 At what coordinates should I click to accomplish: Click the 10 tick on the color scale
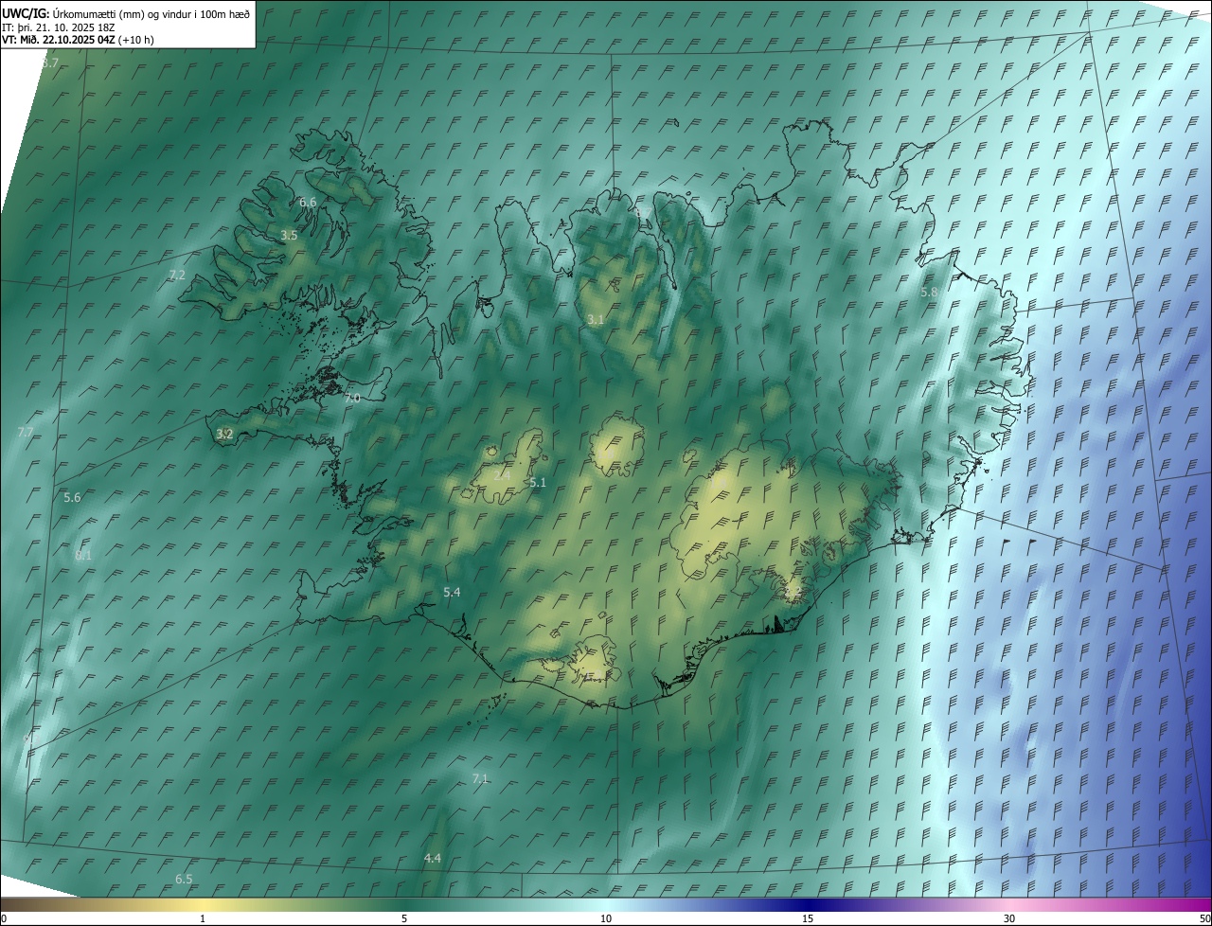pyautogui.click(x=606, y=918)
